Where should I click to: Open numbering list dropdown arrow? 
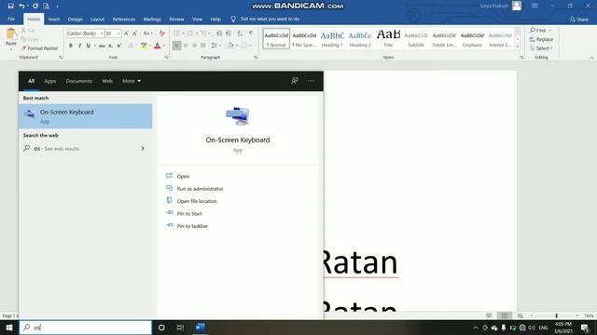[x=197, y=33]
